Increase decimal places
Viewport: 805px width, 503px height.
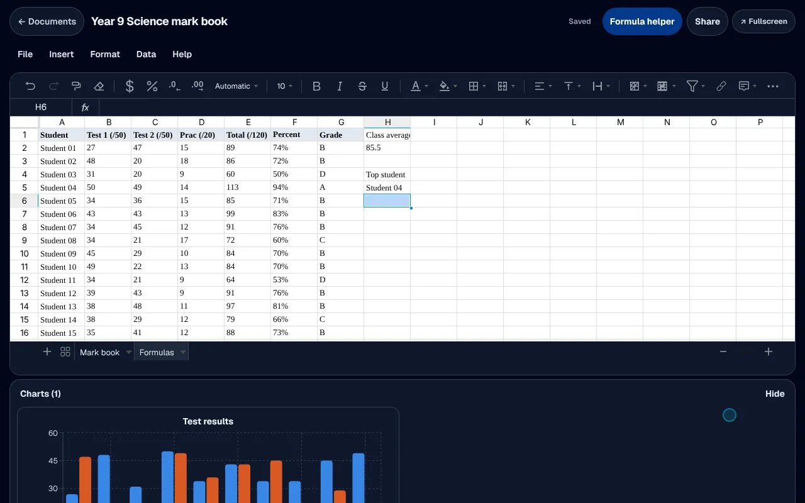pyautogui.click(x=197, y=86)
